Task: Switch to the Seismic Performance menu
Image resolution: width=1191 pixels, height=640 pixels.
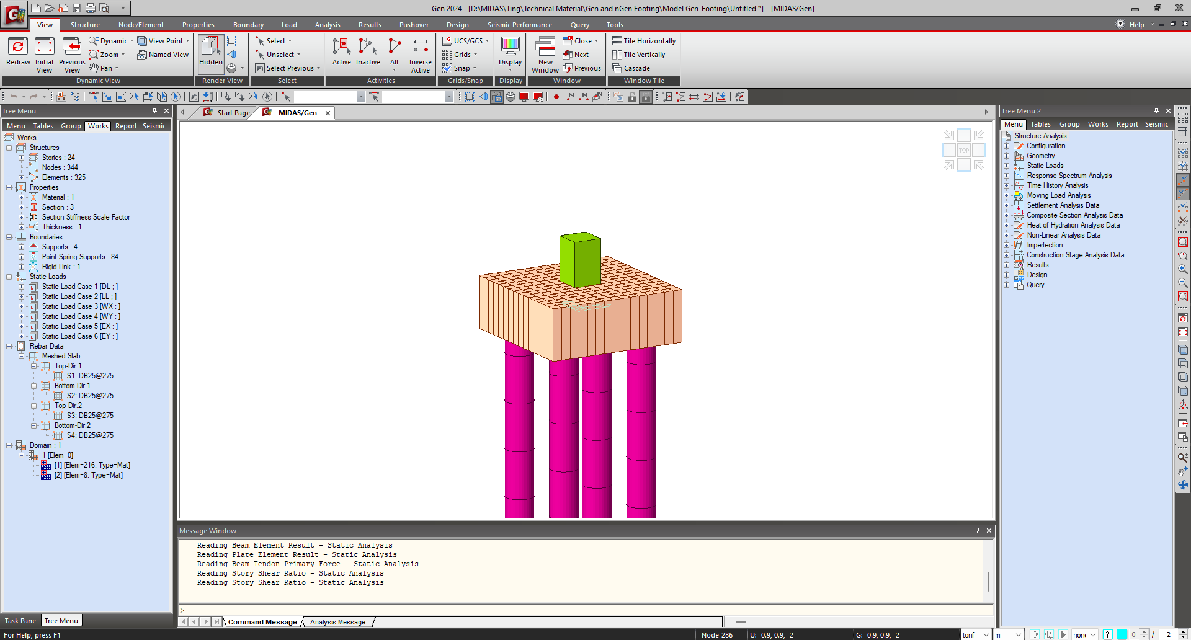Action: point(520,25)
